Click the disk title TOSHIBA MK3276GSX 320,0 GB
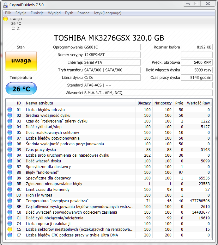This screenshot has width=218, height=245. click(109, 38)
